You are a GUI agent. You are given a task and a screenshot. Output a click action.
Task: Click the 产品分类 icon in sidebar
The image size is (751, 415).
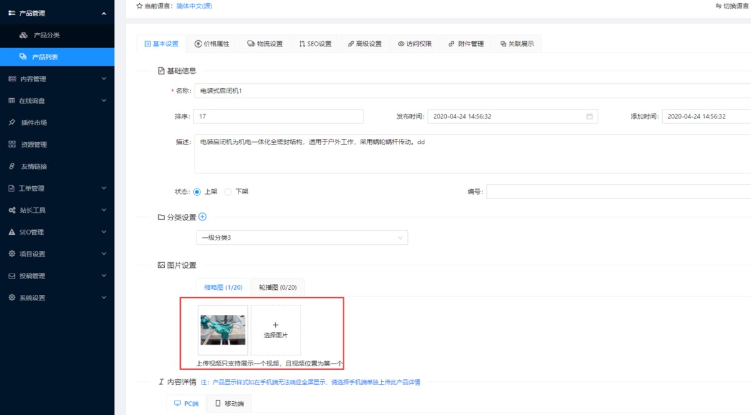click(23, 35)
